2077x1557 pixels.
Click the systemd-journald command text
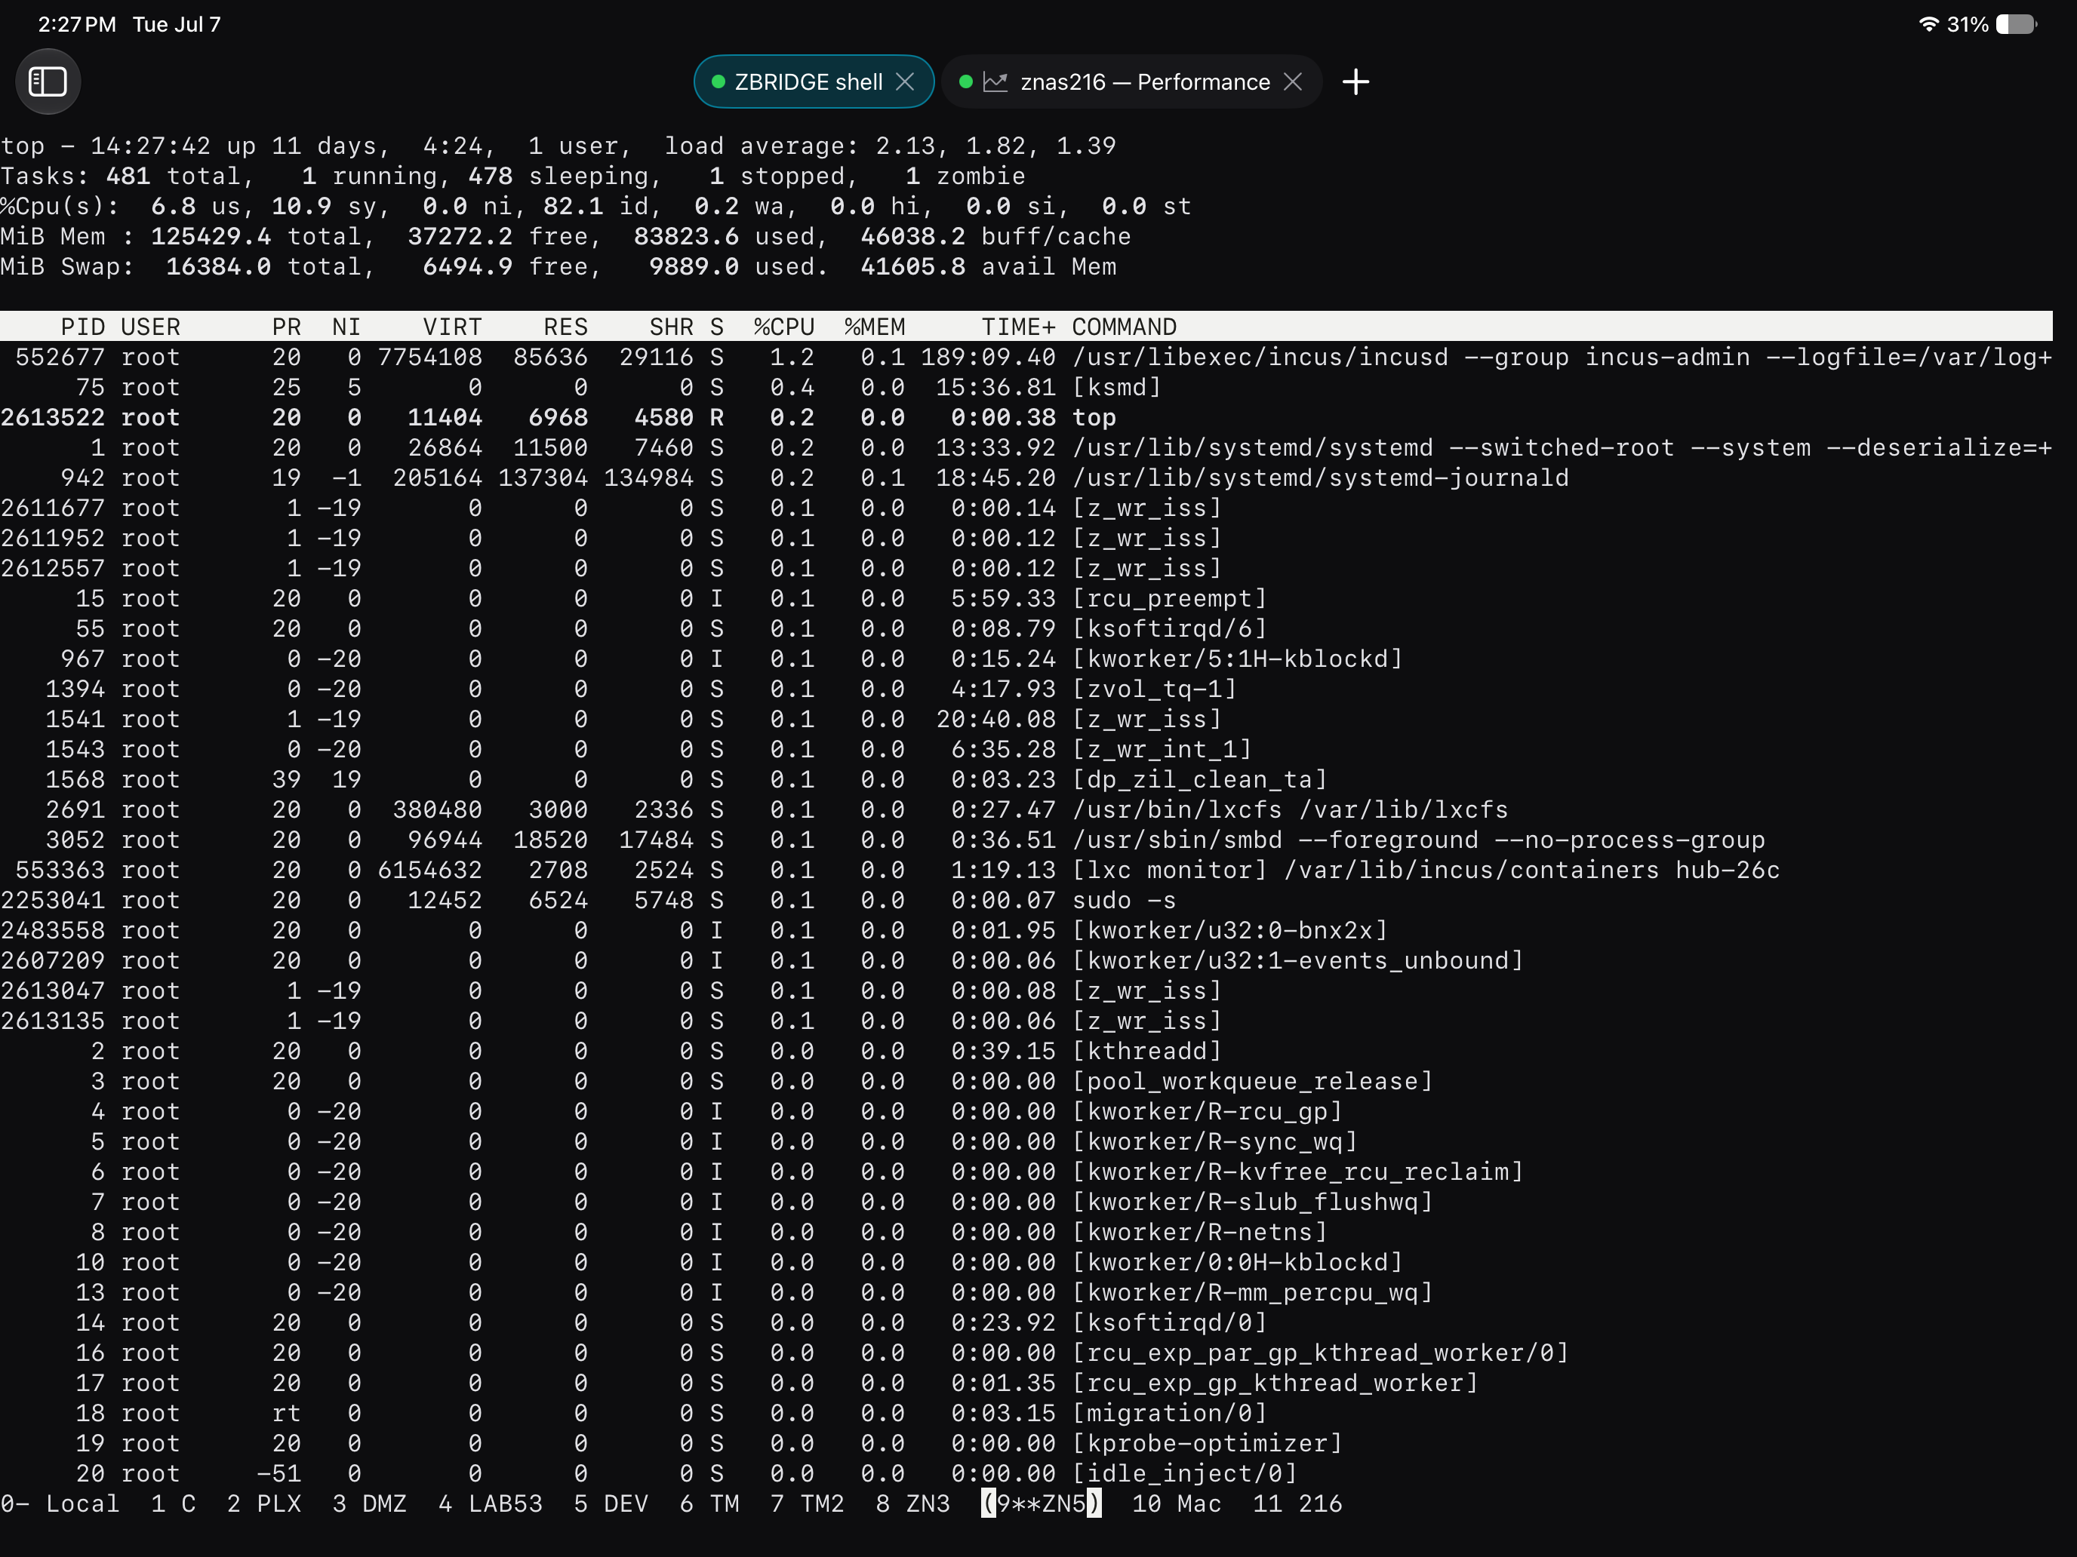1320,478
